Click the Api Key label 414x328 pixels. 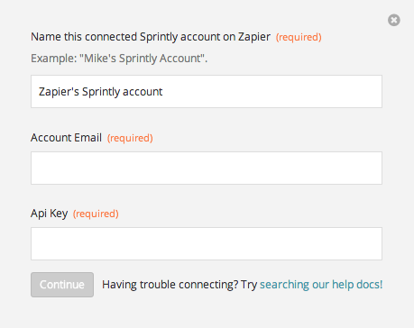click(x=50, y=214)
